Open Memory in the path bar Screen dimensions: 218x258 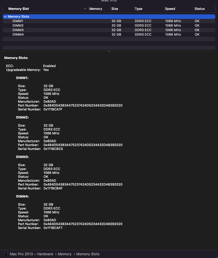pos(65,254)
